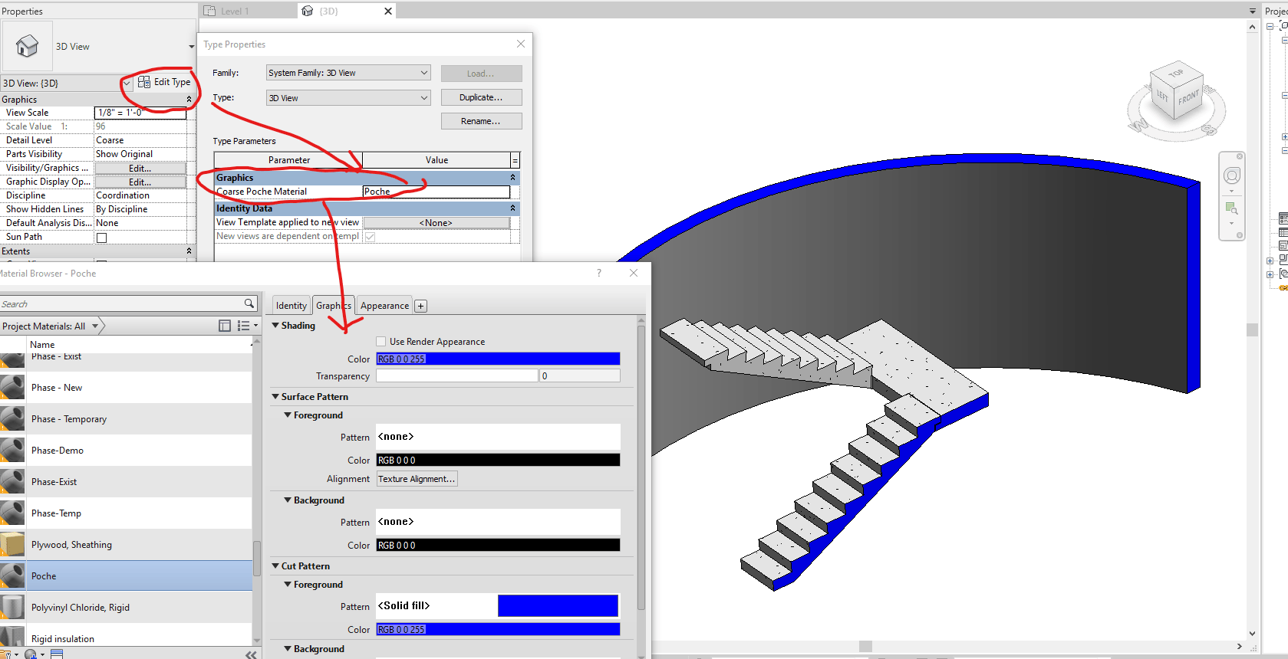Select the Poche material thumbnail
The height and width of the screenshot is (659, 1288).
tap(12, 575)
